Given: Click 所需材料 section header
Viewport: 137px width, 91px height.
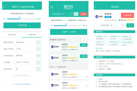Looking at the screenshot, I should coord(115,75).
